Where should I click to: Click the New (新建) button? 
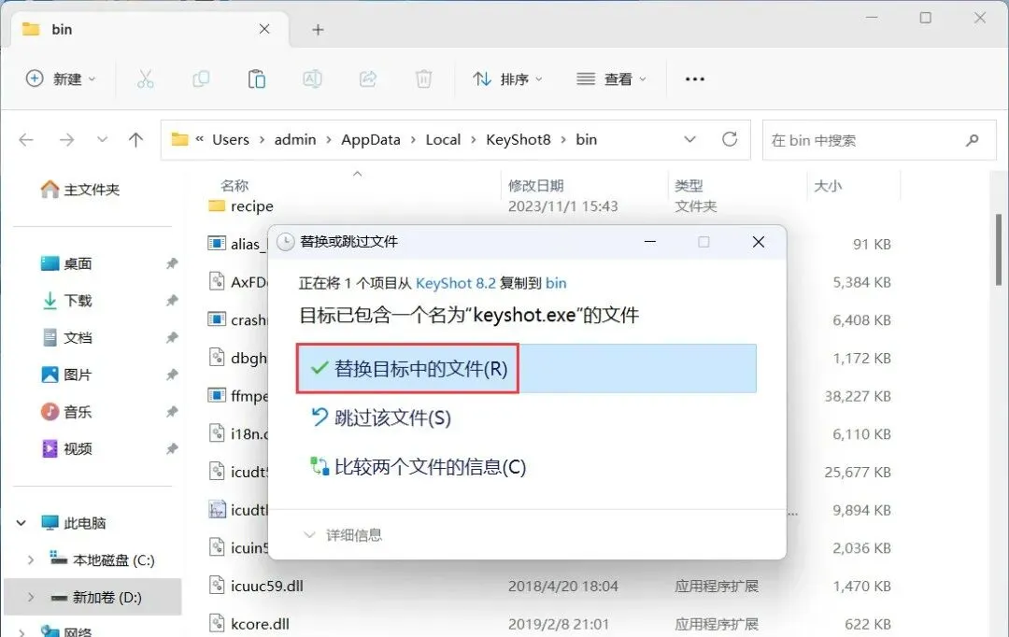(x=61, y=79)
